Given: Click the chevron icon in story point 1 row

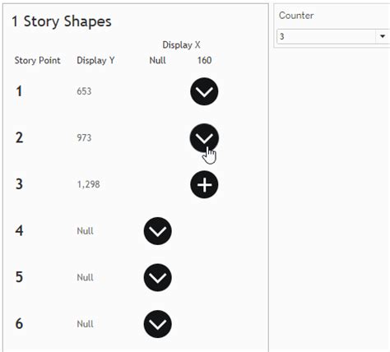Looking at the screenshot, I should coord(204,91).
